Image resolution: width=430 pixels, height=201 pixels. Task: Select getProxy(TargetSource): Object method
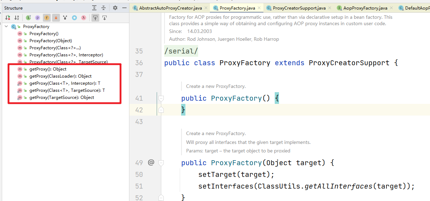click(x=62, y=97)
